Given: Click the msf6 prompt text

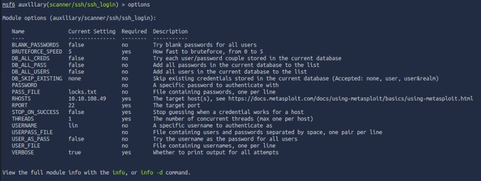Looking at the screenshot, I should 9,4.
